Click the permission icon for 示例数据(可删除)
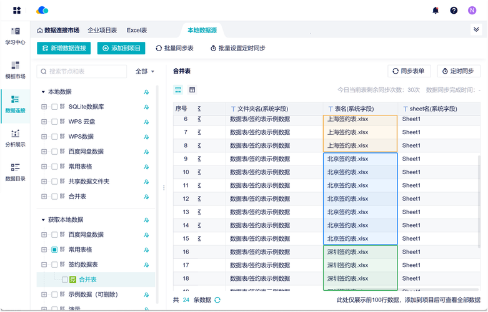 (146, 295)
